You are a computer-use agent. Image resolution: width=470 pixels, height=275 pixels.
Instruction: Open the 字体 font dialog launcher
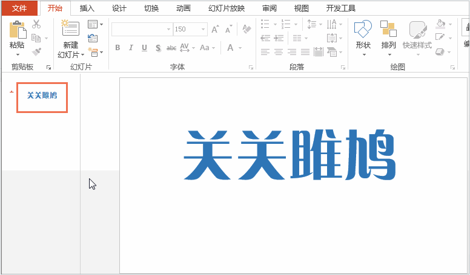pyautogui.click(x=251, y=68)
